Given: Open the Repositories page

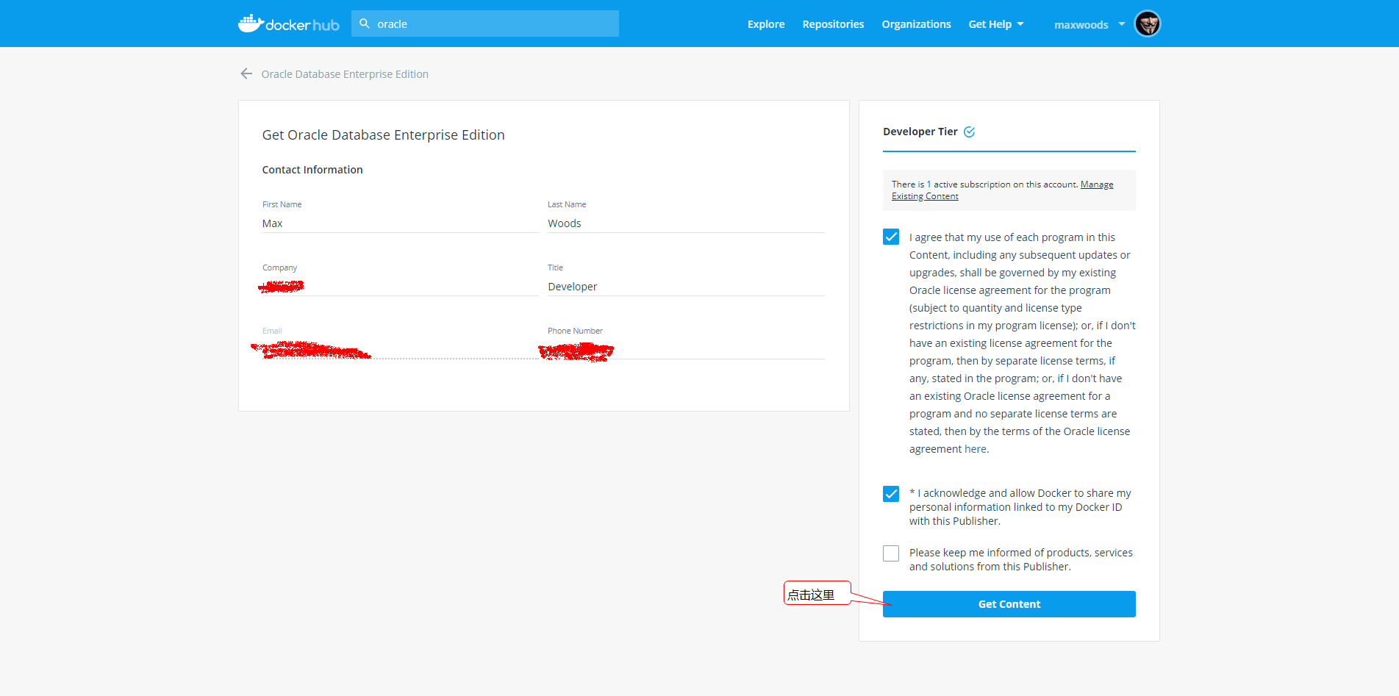Looking at the screenshot, I should (833, 24).
